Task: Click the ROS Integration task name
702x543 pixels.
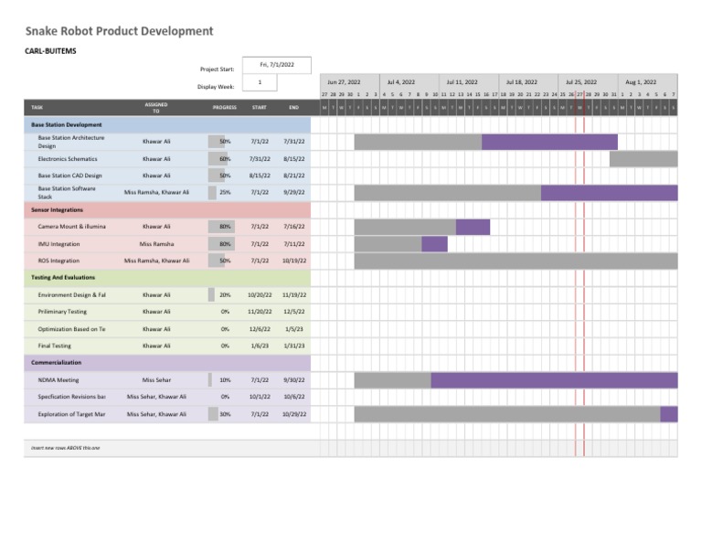Action: point(58,261)
